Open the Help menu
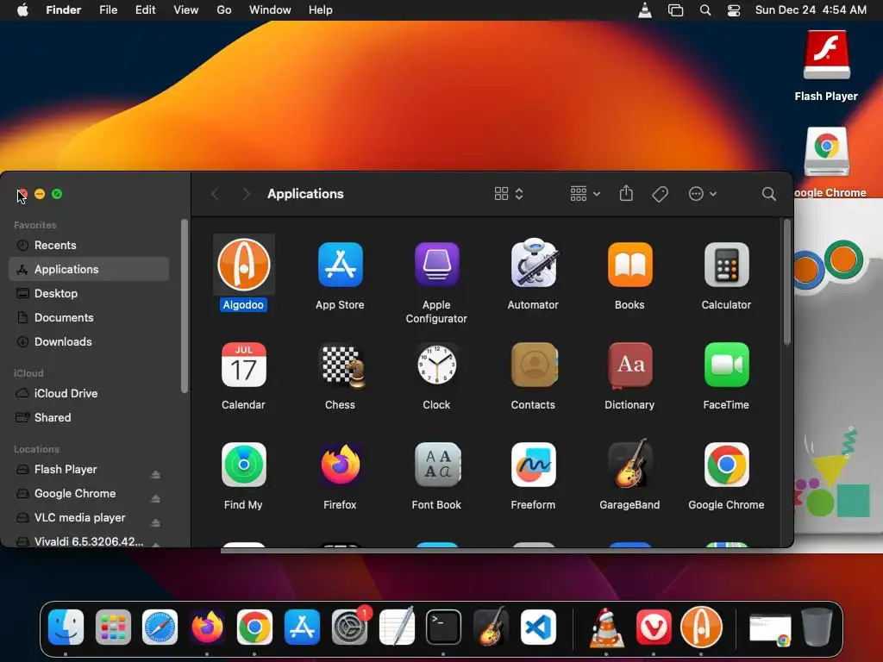The image size is (883, 662). [321, 10]
